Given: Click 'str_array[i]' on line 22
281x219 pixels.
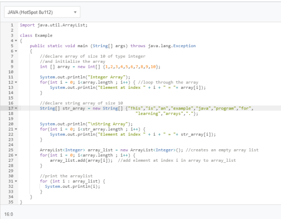Looking at the screenshot, I should [x=196, y=134].
